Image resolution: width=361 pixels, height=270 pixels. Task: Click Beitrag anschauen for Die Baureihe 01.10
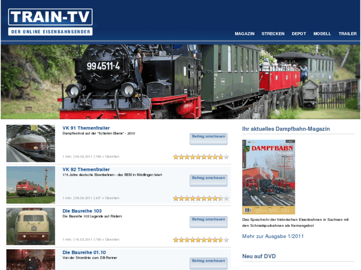pos(209,264)
